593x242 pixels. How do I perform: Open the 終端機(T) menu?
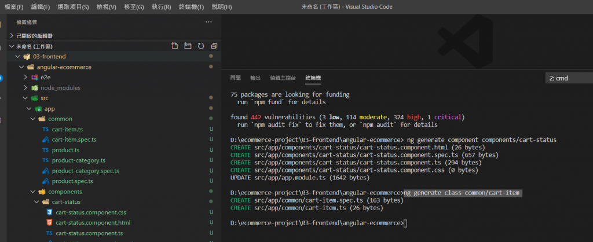(x=191, y=7)
